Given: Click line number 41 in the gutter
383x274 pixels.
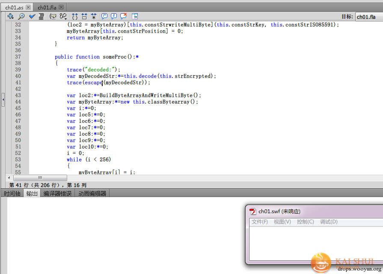Looking at the screenshot, I should (x=18, y=82).
